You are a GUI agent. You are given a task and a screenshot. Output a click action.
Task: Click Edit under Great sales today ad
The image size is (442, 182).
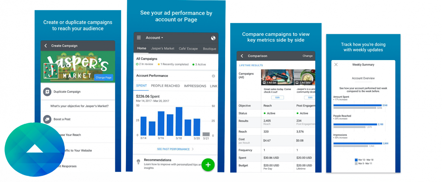[277, 98]
